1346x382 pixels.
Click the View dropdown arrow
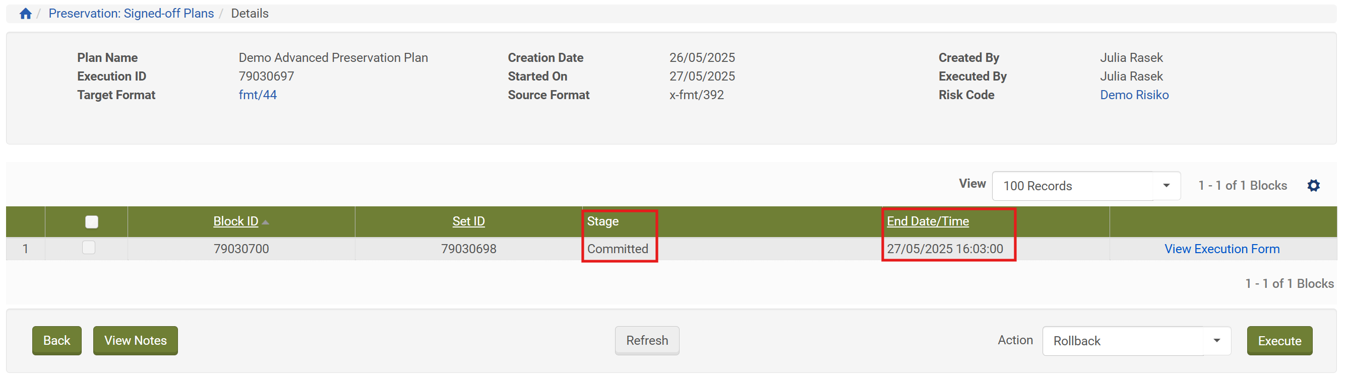point(1166,186)
